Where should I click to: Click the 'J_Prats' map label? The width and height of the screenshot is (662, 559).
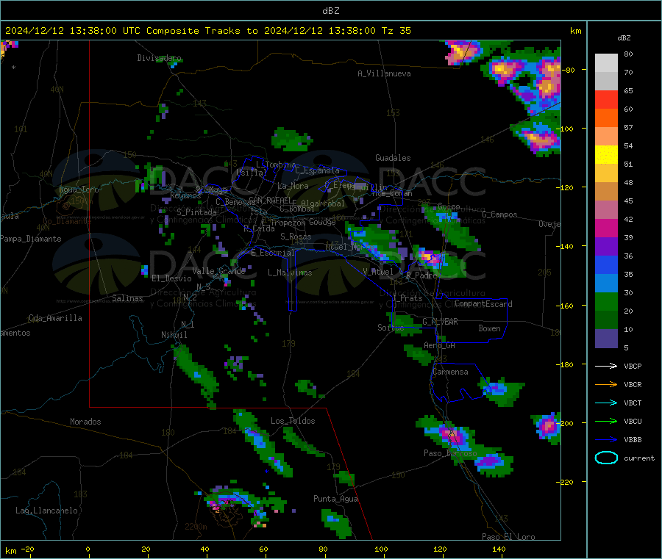point(407,298)
